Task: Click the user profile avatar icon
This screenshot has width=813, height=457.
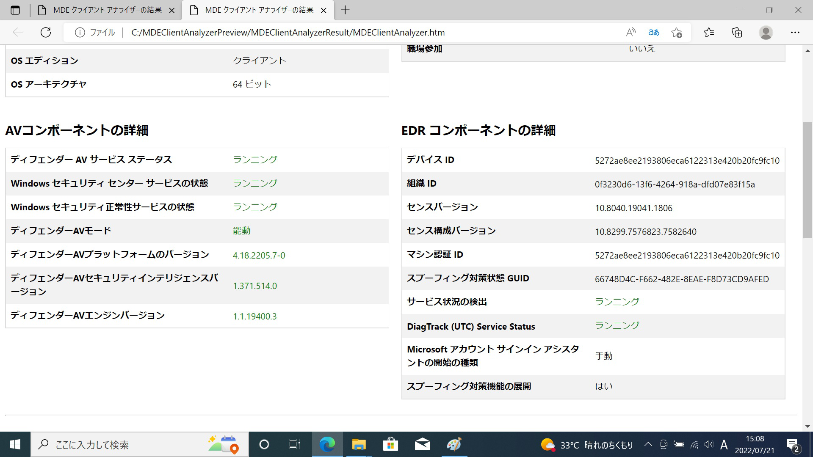Action: tap(766, 33)
